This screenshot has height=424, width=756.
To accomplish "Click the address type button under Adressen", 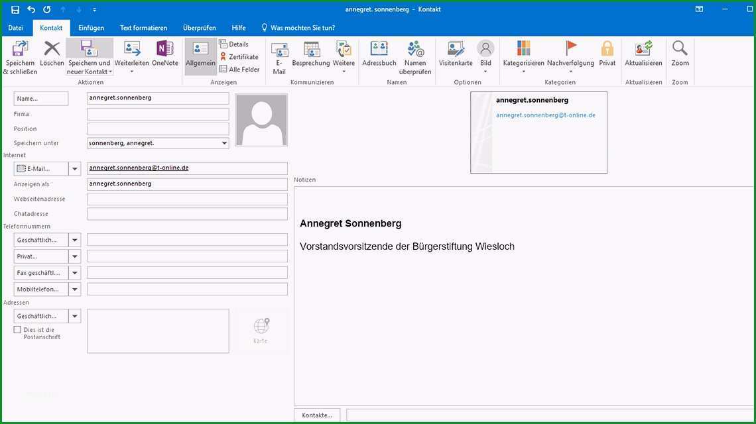I will [x=41, y=316].
